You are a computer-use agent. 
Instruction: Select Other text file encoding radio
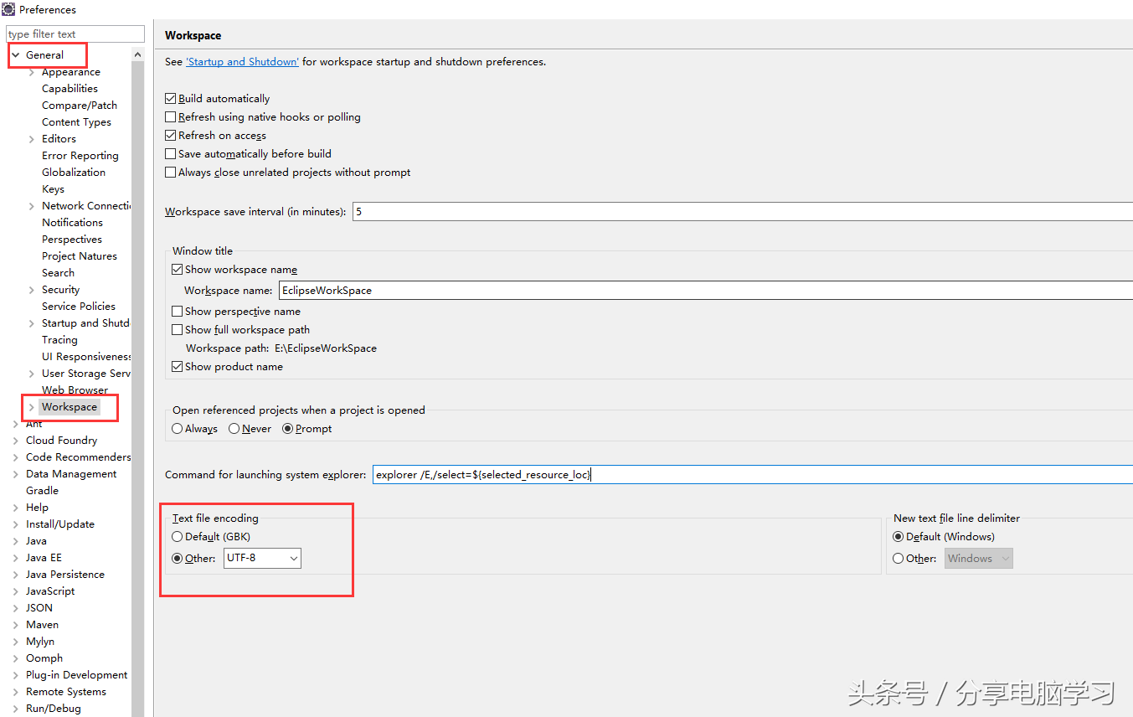(178, 559)
